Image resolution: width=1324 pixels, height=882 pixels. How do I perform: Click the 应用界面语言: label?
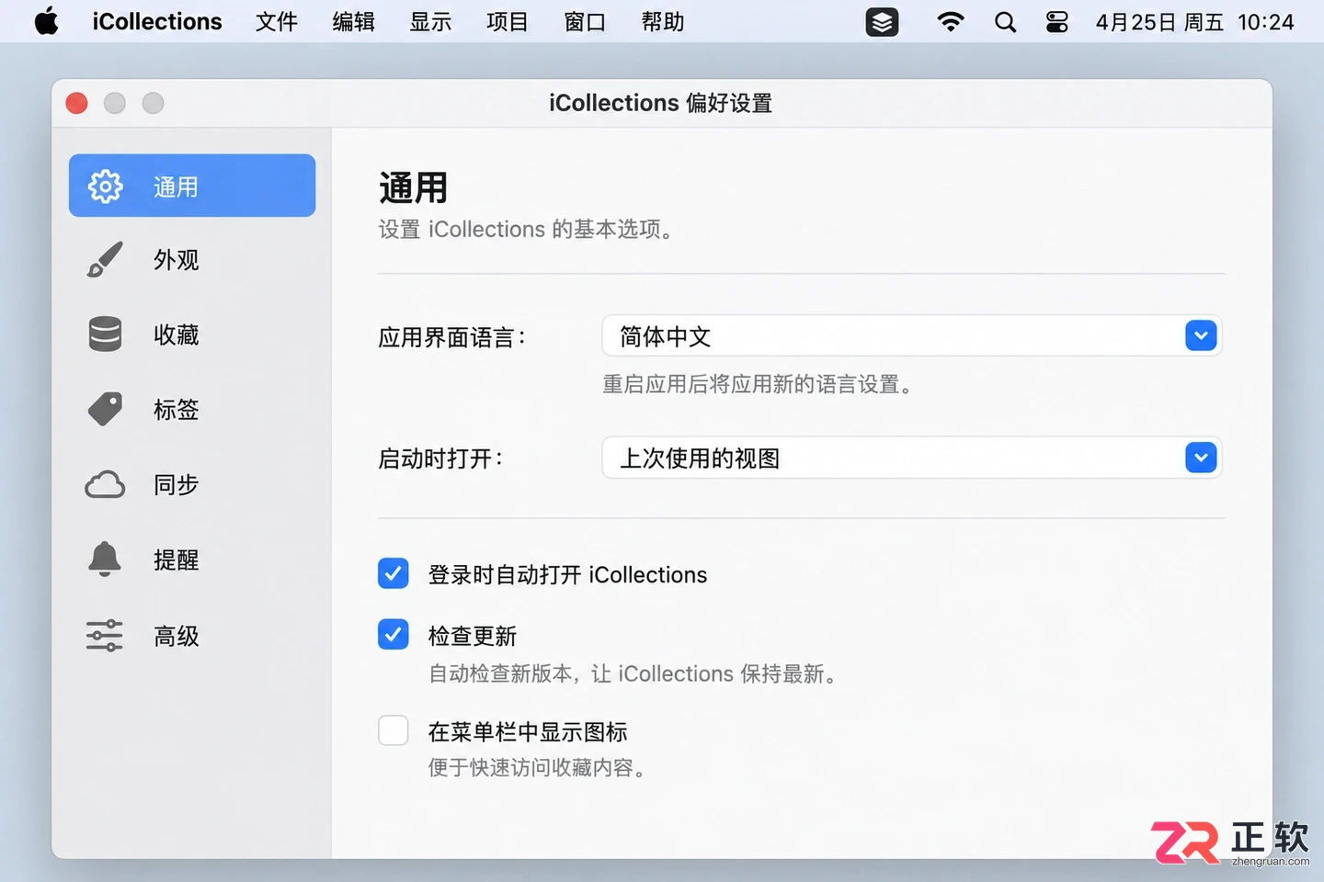[x=451, y=337]
